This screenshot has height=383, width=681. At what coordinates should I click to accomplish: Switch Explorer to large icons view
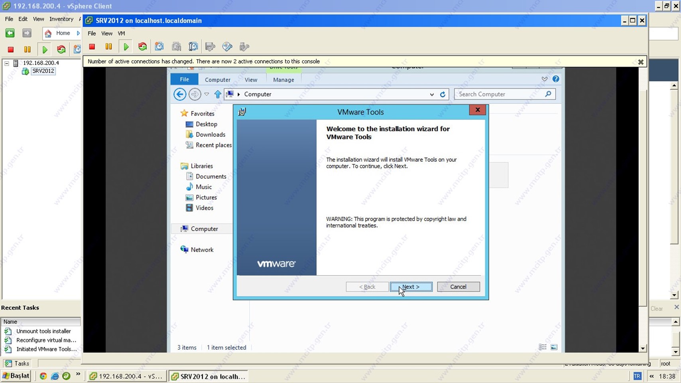554,347
